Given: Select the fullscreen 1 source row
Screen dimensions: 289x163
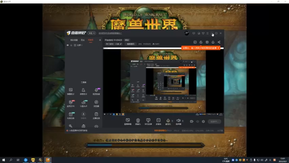Looking at the screenshot, I should (84, 45).
